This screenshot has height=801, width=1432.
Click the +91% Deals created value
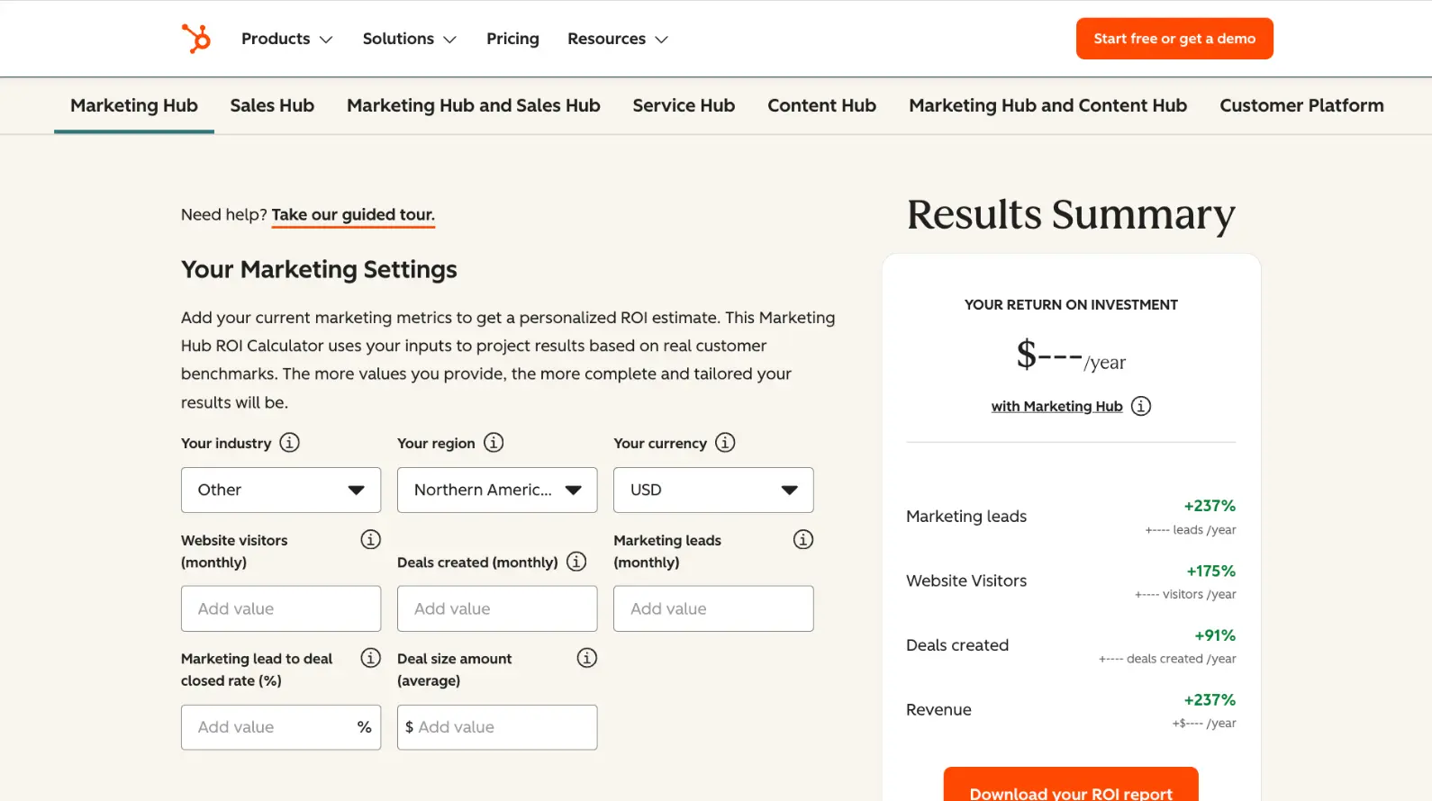point(1215,635)
